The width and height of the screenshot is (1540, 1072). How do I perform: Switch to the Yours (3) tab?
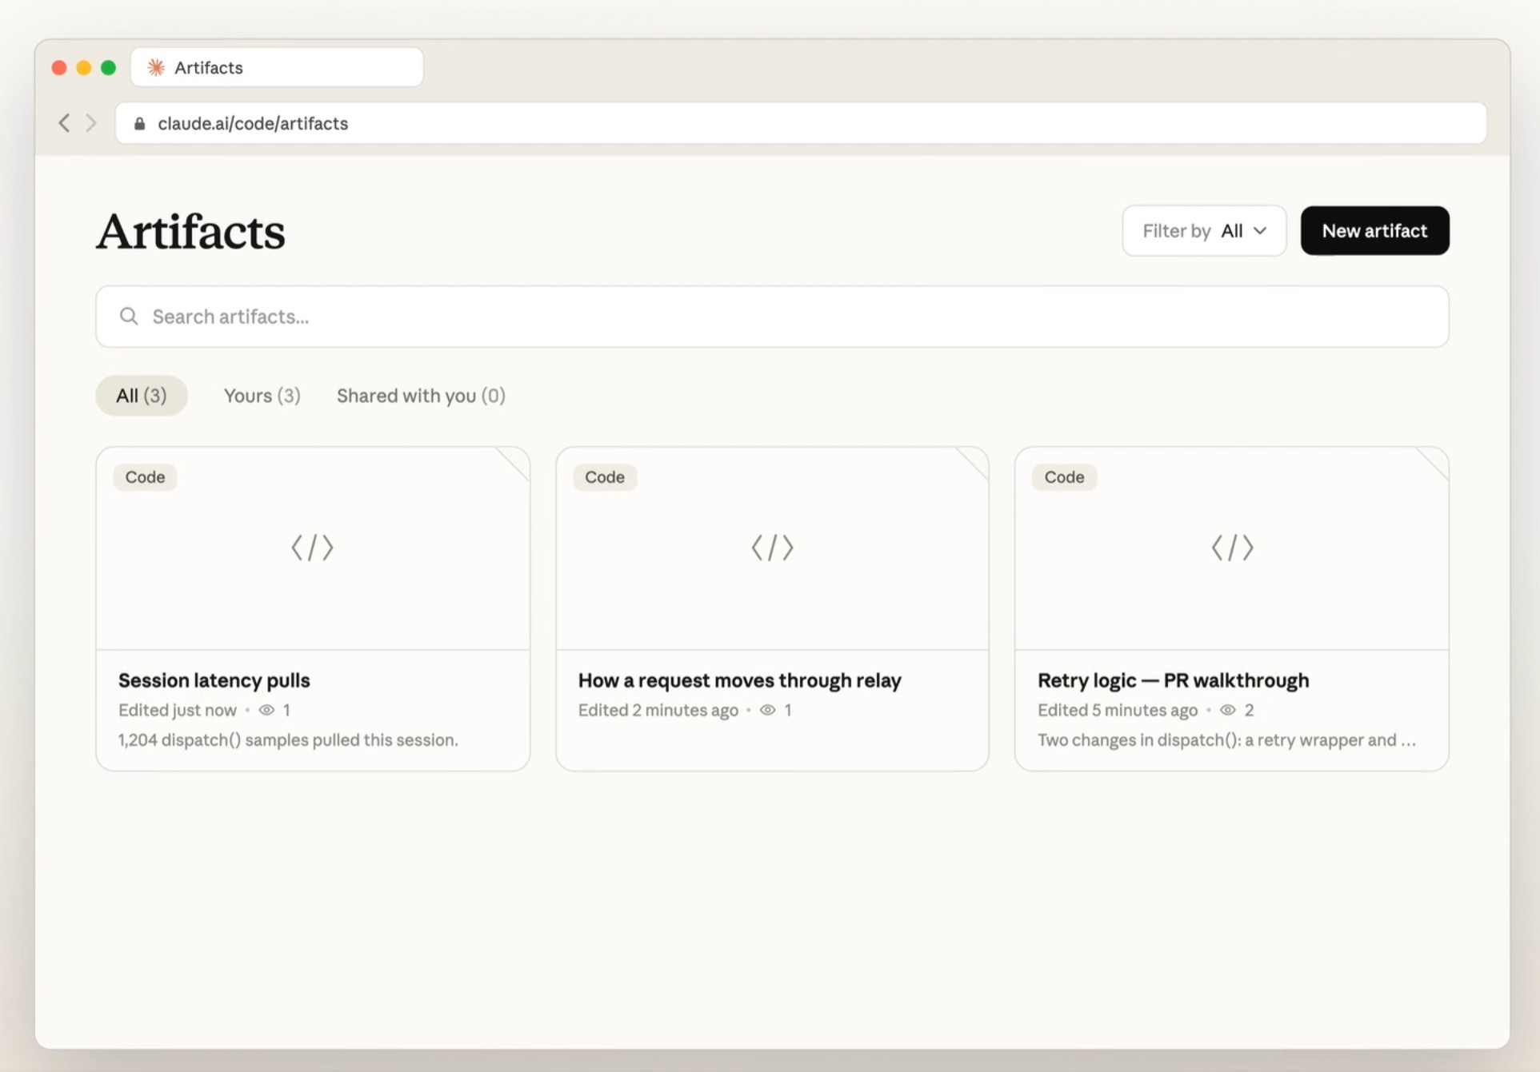[x=262, y=396]
